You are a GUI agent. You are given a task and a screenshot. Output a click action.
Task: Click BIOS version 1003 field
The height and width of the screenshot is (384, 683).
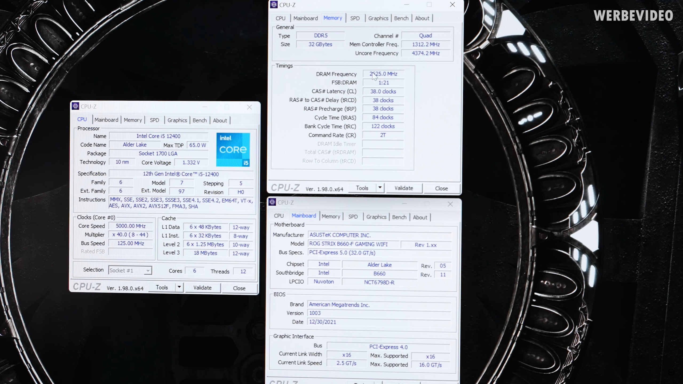379,313
